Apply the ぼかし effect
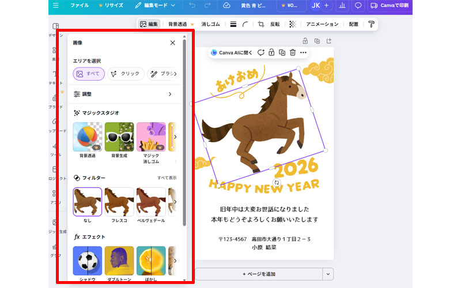 pos(151,261)
